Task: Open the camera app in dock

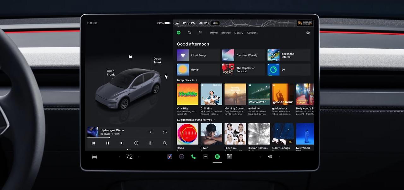Action: 181,157
